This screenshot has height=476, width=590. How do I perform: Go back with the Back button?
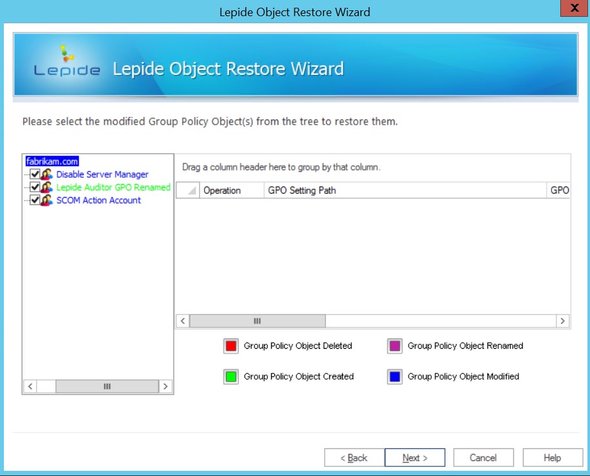click(354, 458)
